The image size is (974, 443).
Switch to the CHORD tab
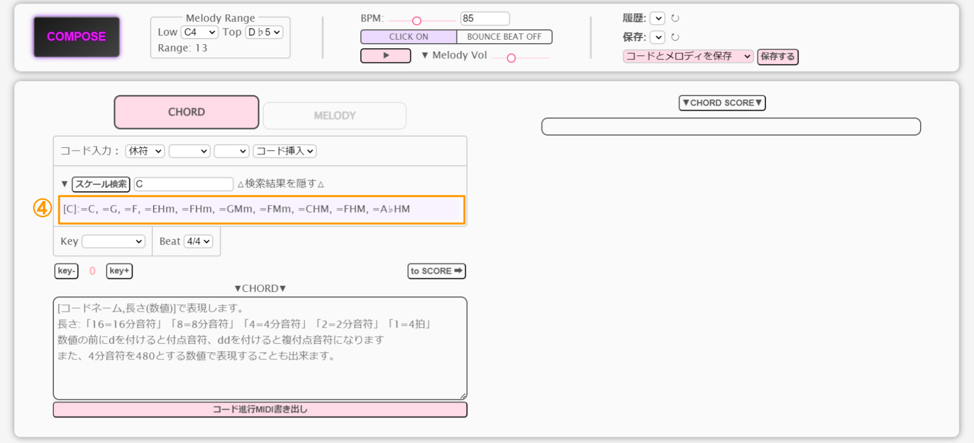click(187, 112)
